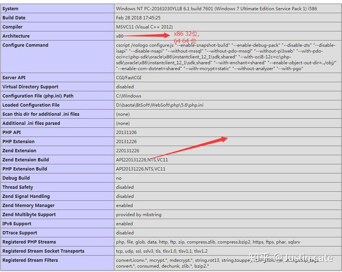The image size is (342, 272).
Task: Select the 'Thread Safety' label
Action: click(x=18, y=187)
